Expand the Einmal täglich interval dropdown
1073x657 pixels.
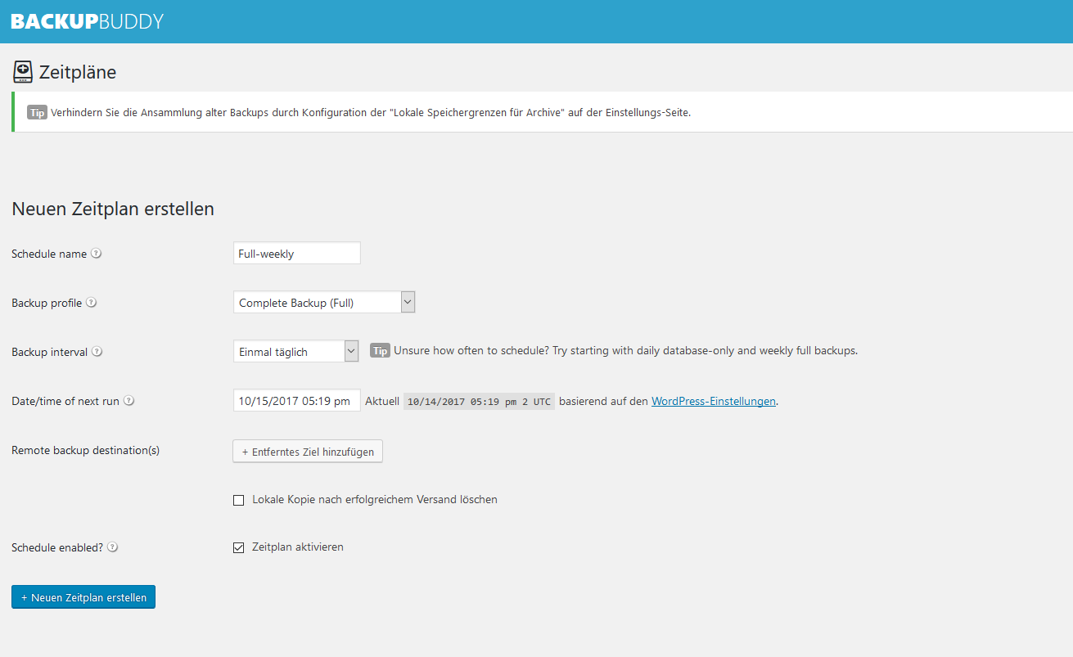coord(296,352)
